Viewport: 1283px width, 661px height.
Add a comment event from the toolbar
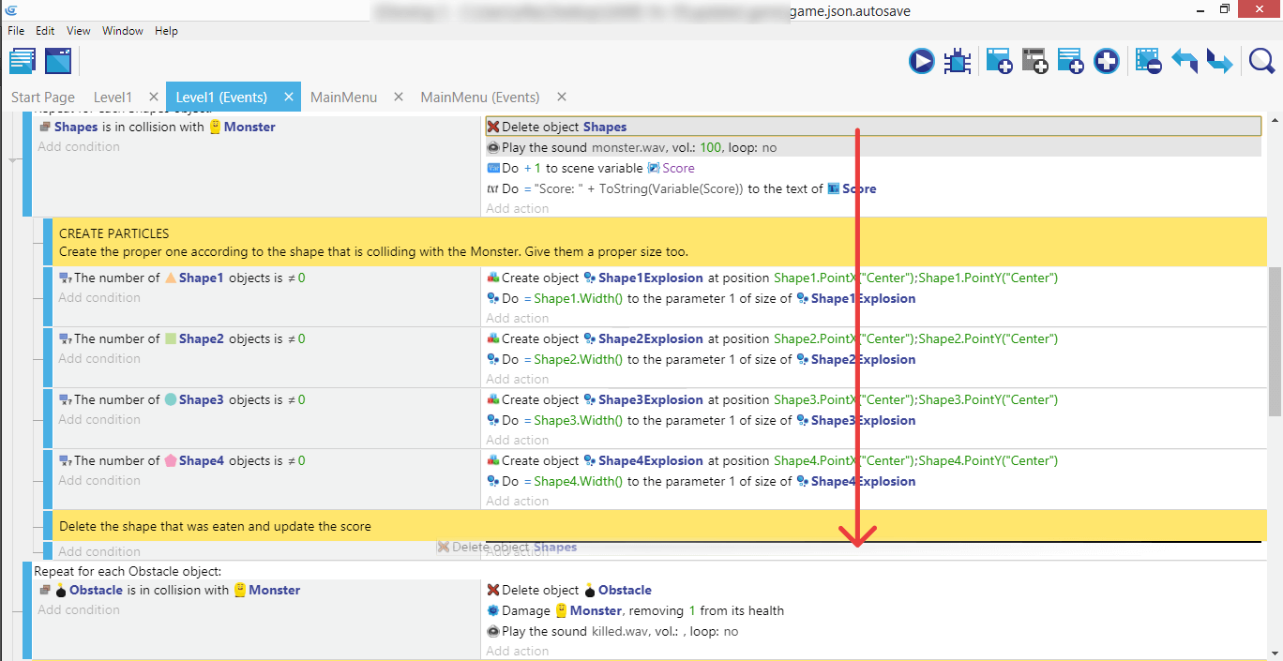tap(1070, 62)
